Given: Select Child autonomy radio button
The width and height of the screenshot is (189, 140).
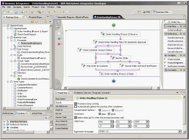Looking at the screenshot, I should coord(109,114).
